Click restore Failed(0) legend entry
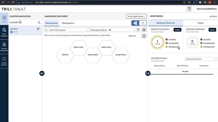218x122 pixels. pos(205,40)
